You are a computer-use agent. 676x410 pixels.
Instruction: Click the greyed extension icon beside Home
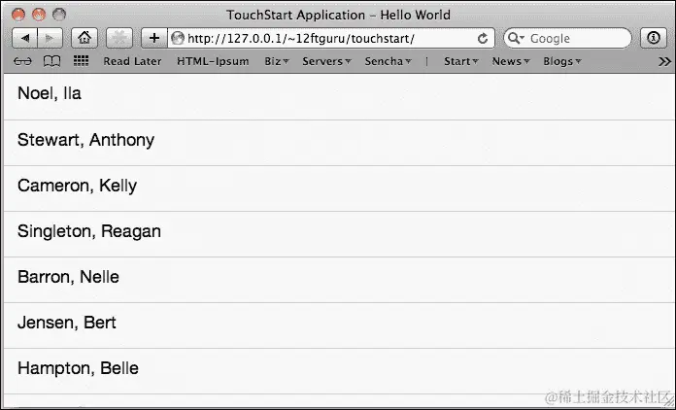point(119,38)
